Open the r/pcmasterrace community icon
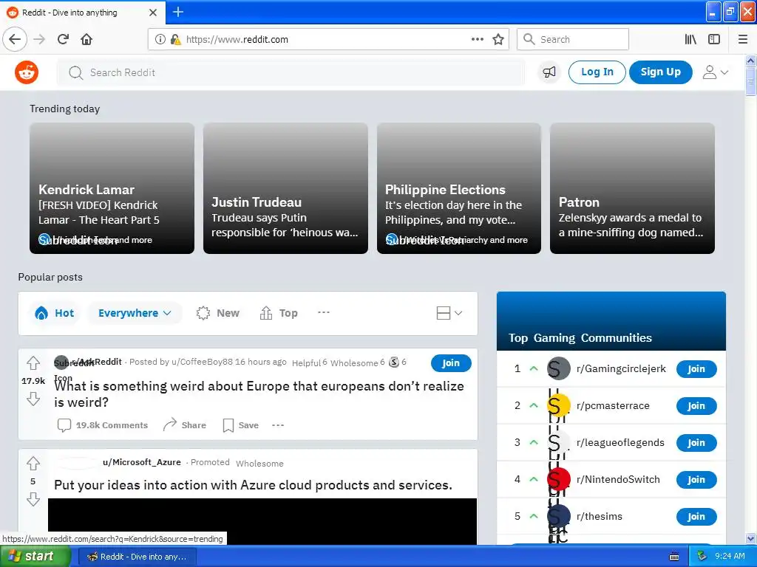This screenshot has height=567, width=757. pyautogui.click(x=559, y=406)
